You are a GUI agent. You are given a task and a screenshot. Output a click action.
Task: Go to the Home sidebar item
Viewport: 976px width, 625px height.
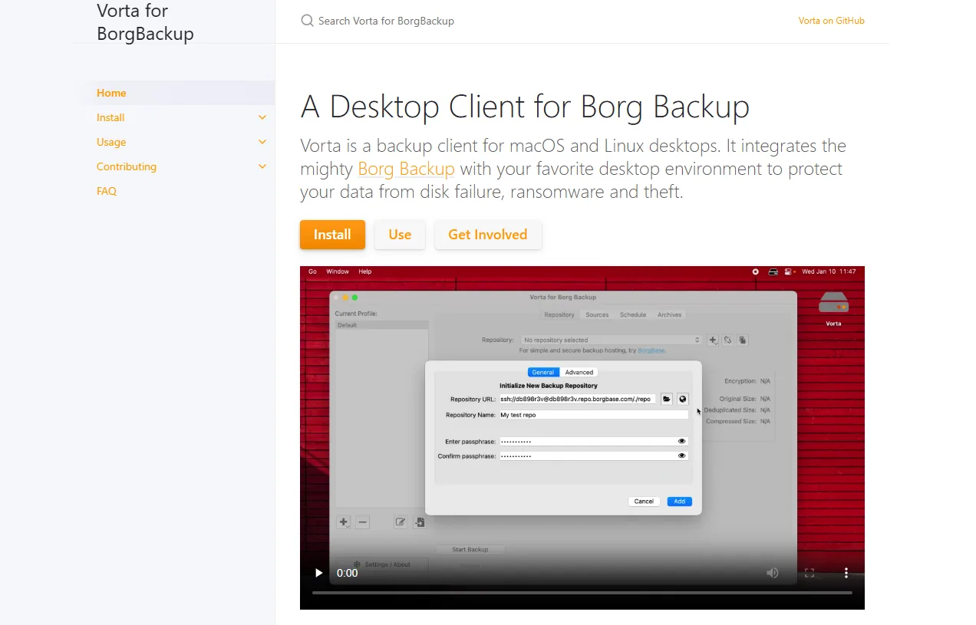click(111, 93)
